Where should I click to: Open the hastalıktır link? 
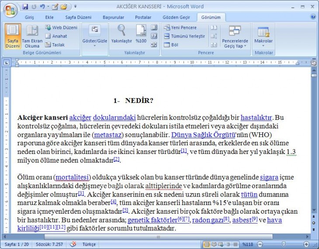(256, 118)
